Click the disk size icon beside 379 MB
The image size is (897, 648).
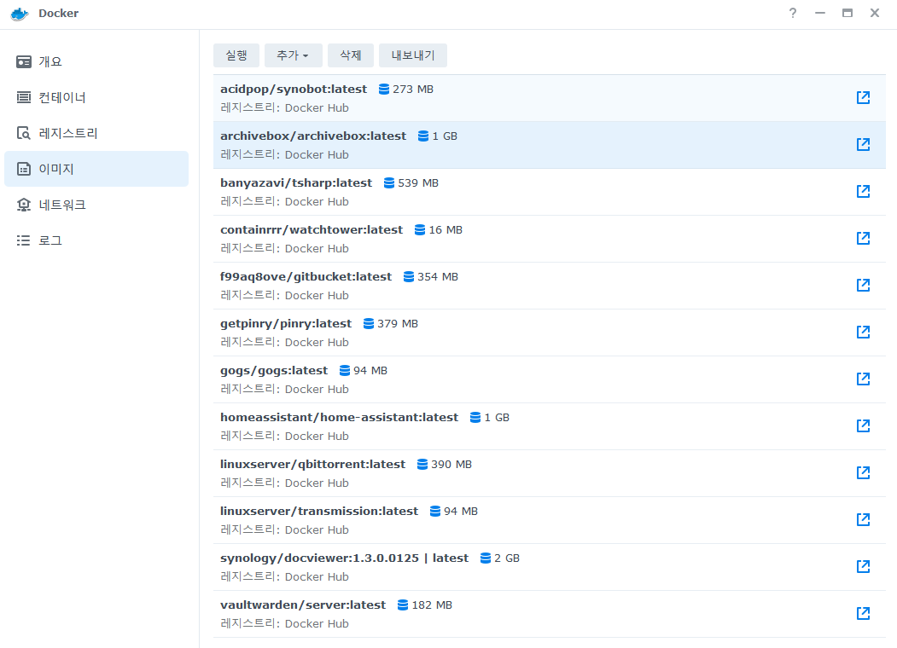[x=369, y=323]
